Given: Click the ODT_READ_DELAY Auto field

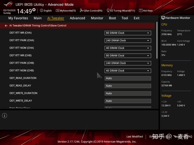Looking at the screenshot, I should (x=128, y=86).
